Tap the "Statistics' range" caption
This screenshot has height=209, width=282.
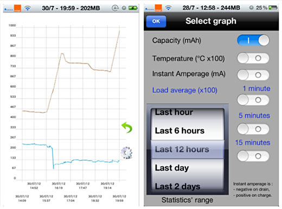point(187,200)
